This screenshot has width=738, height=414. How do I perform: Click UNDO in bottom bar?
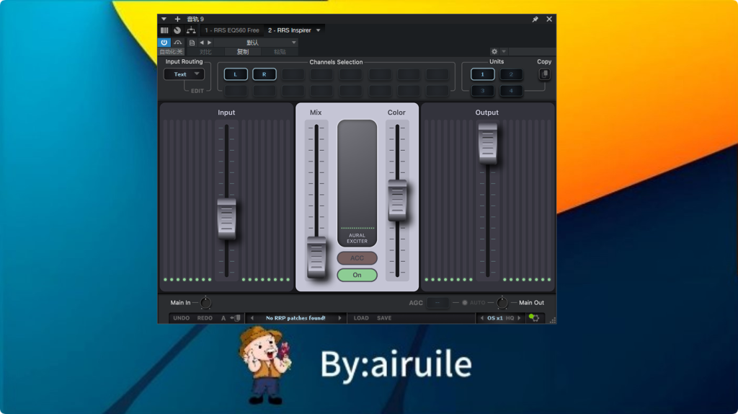click(x=181, y=318)
